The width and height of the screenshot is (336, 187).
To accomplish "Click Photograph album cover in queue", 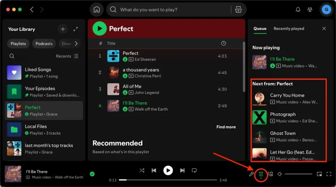I will [x=260, y=117].
